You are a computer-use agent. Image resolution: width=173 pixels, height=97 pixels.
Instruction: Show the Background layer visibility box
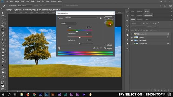132,44
